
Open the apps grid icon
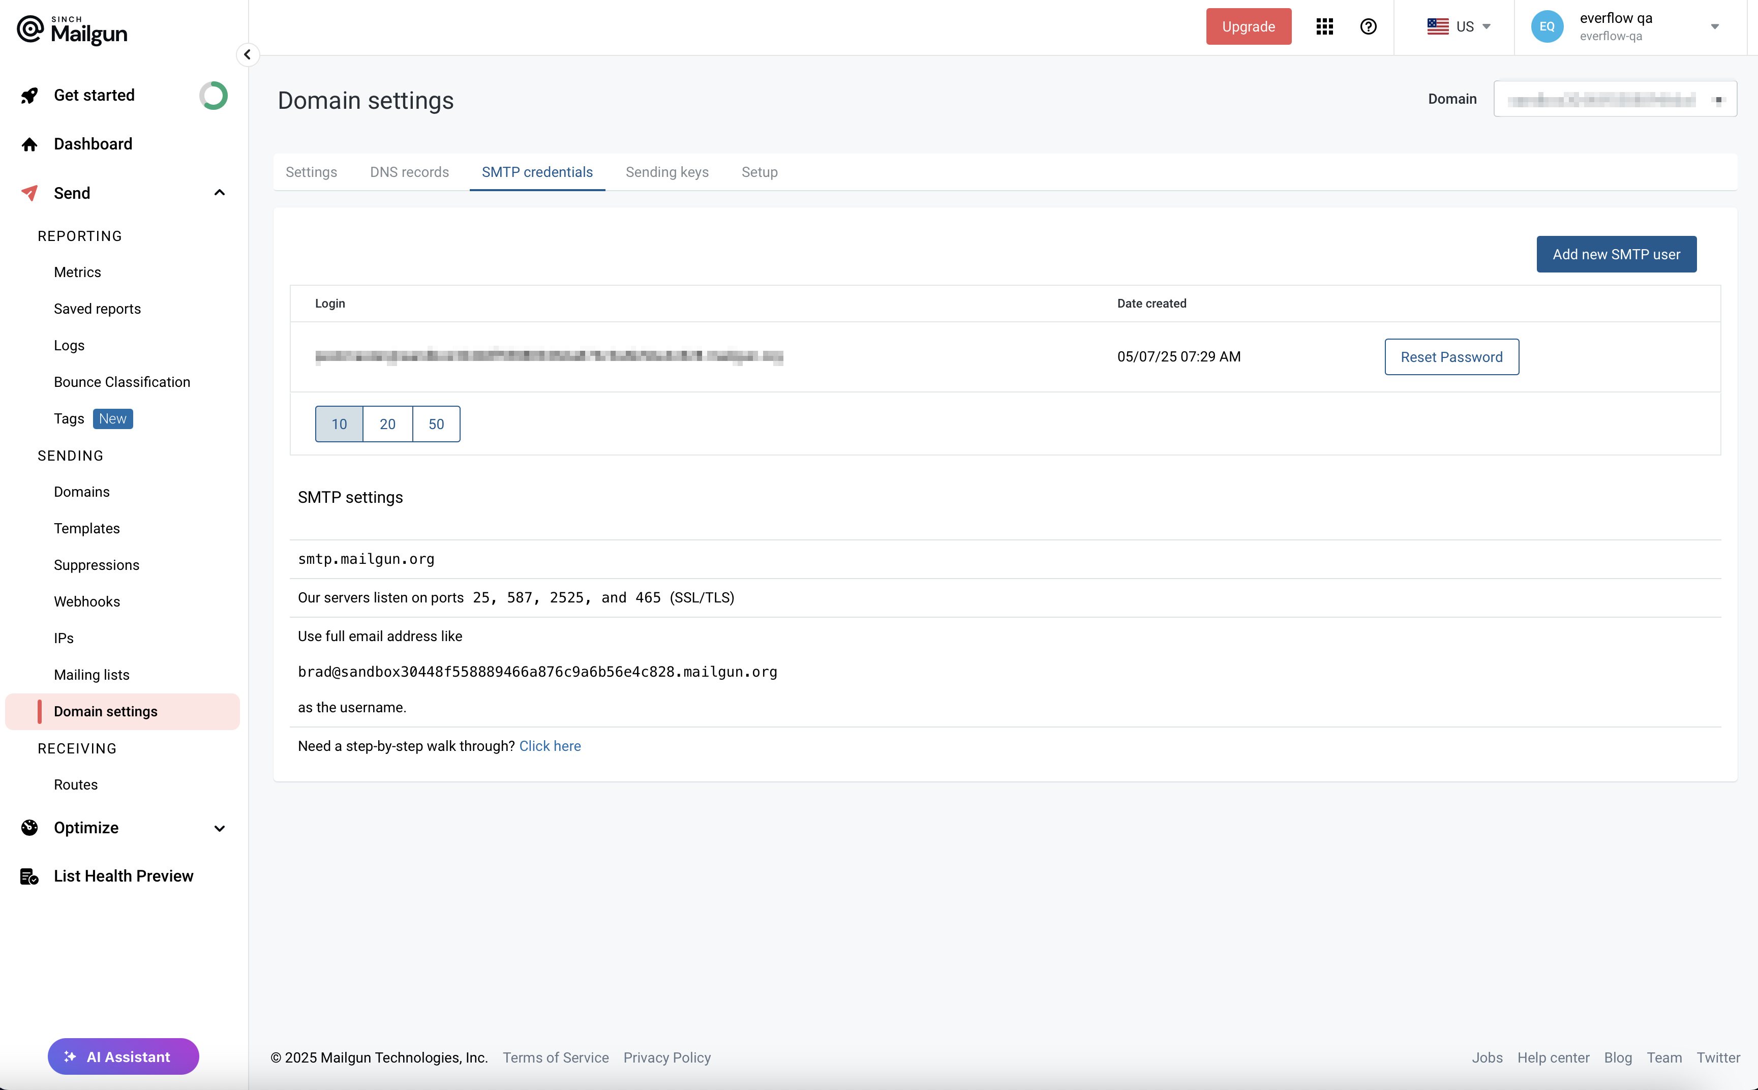[1324, 26]
